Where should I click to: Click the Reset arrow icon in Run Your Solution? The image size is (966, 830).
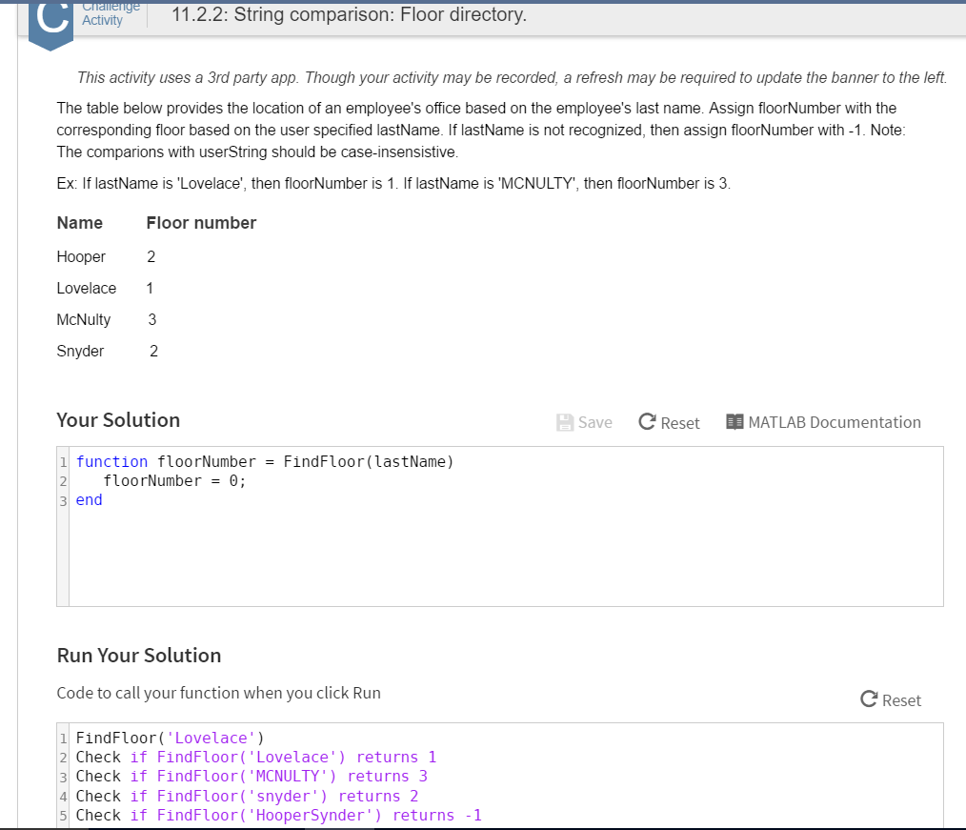click(x=868, y=700)
